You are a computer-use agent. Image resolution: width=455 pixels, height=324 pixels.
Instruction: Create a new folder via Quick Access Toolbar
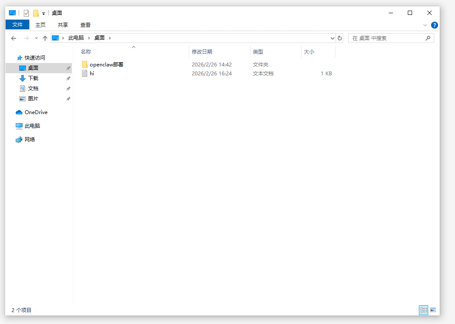coord(37,13)
